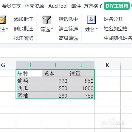This screenshot has height=132, width=132.
Task: Click 删除批注 button
Action: tap(23, 29)
